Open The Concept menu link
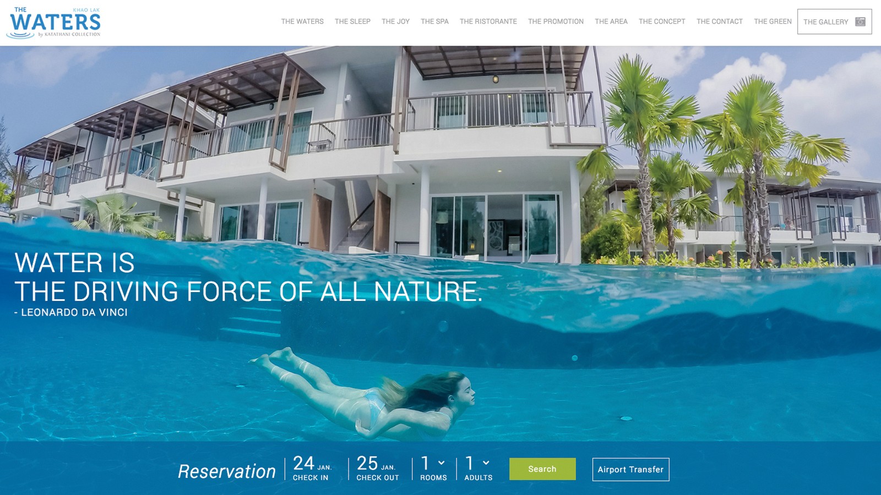 pyautogui.click(x=662, y=21)
